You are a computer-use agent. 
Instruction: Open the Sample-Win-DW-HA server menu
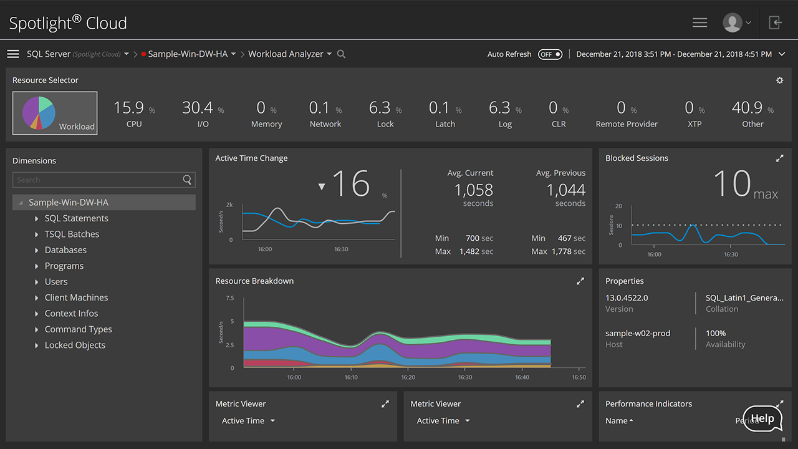234,54
